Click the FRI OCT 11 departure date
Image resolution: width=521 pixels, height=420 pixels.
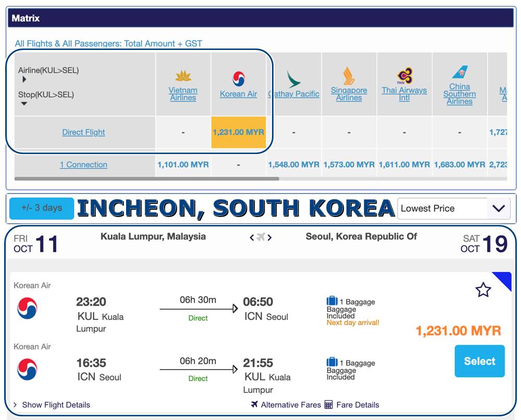pyautogui.click(x=36, y=244)
